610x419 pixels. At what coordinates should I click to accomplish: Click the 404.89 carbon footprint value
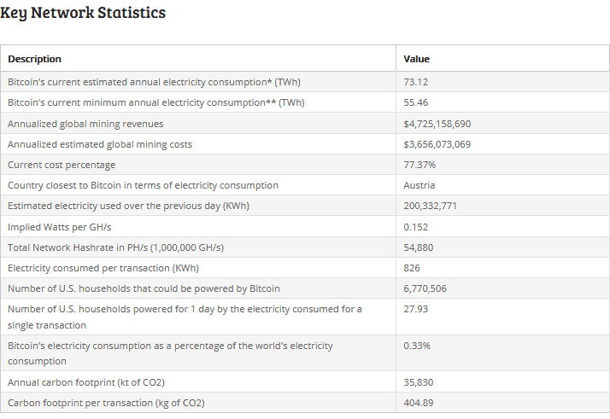(x=419, y=403)
